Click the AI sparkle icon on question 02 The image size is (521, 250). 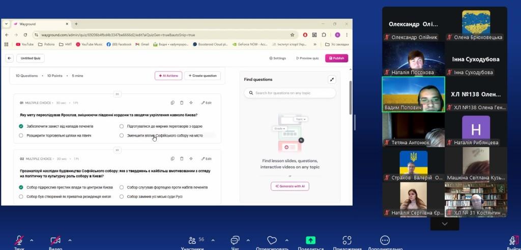pos(191,159)
